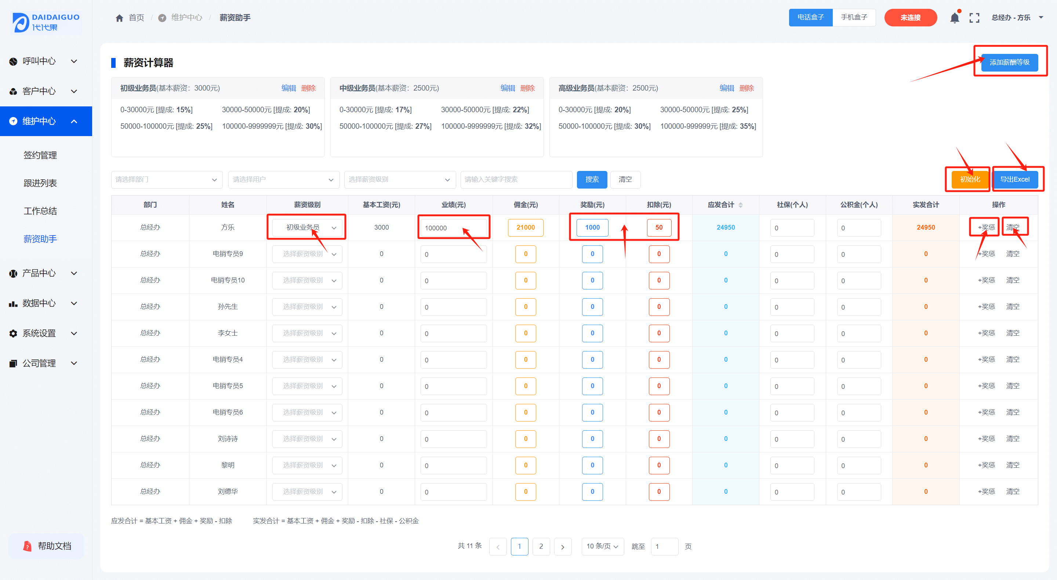Open 请选择部门 dropdown
The image size is (1057, 580).
click(167, 180)
